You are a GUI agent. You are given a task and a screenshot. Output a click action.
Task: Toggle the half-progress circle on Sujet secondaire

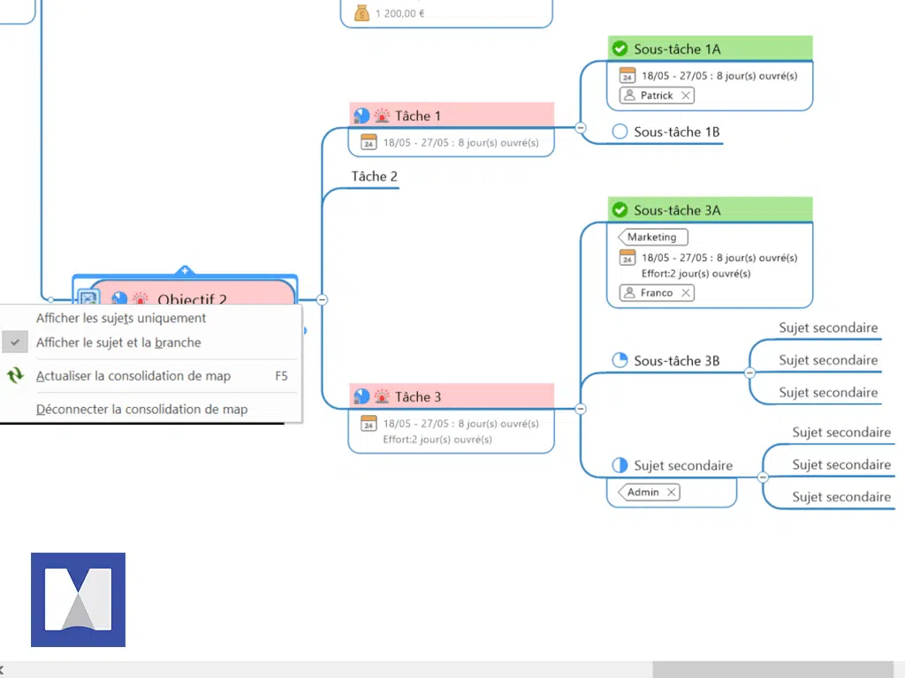[620, 465]
